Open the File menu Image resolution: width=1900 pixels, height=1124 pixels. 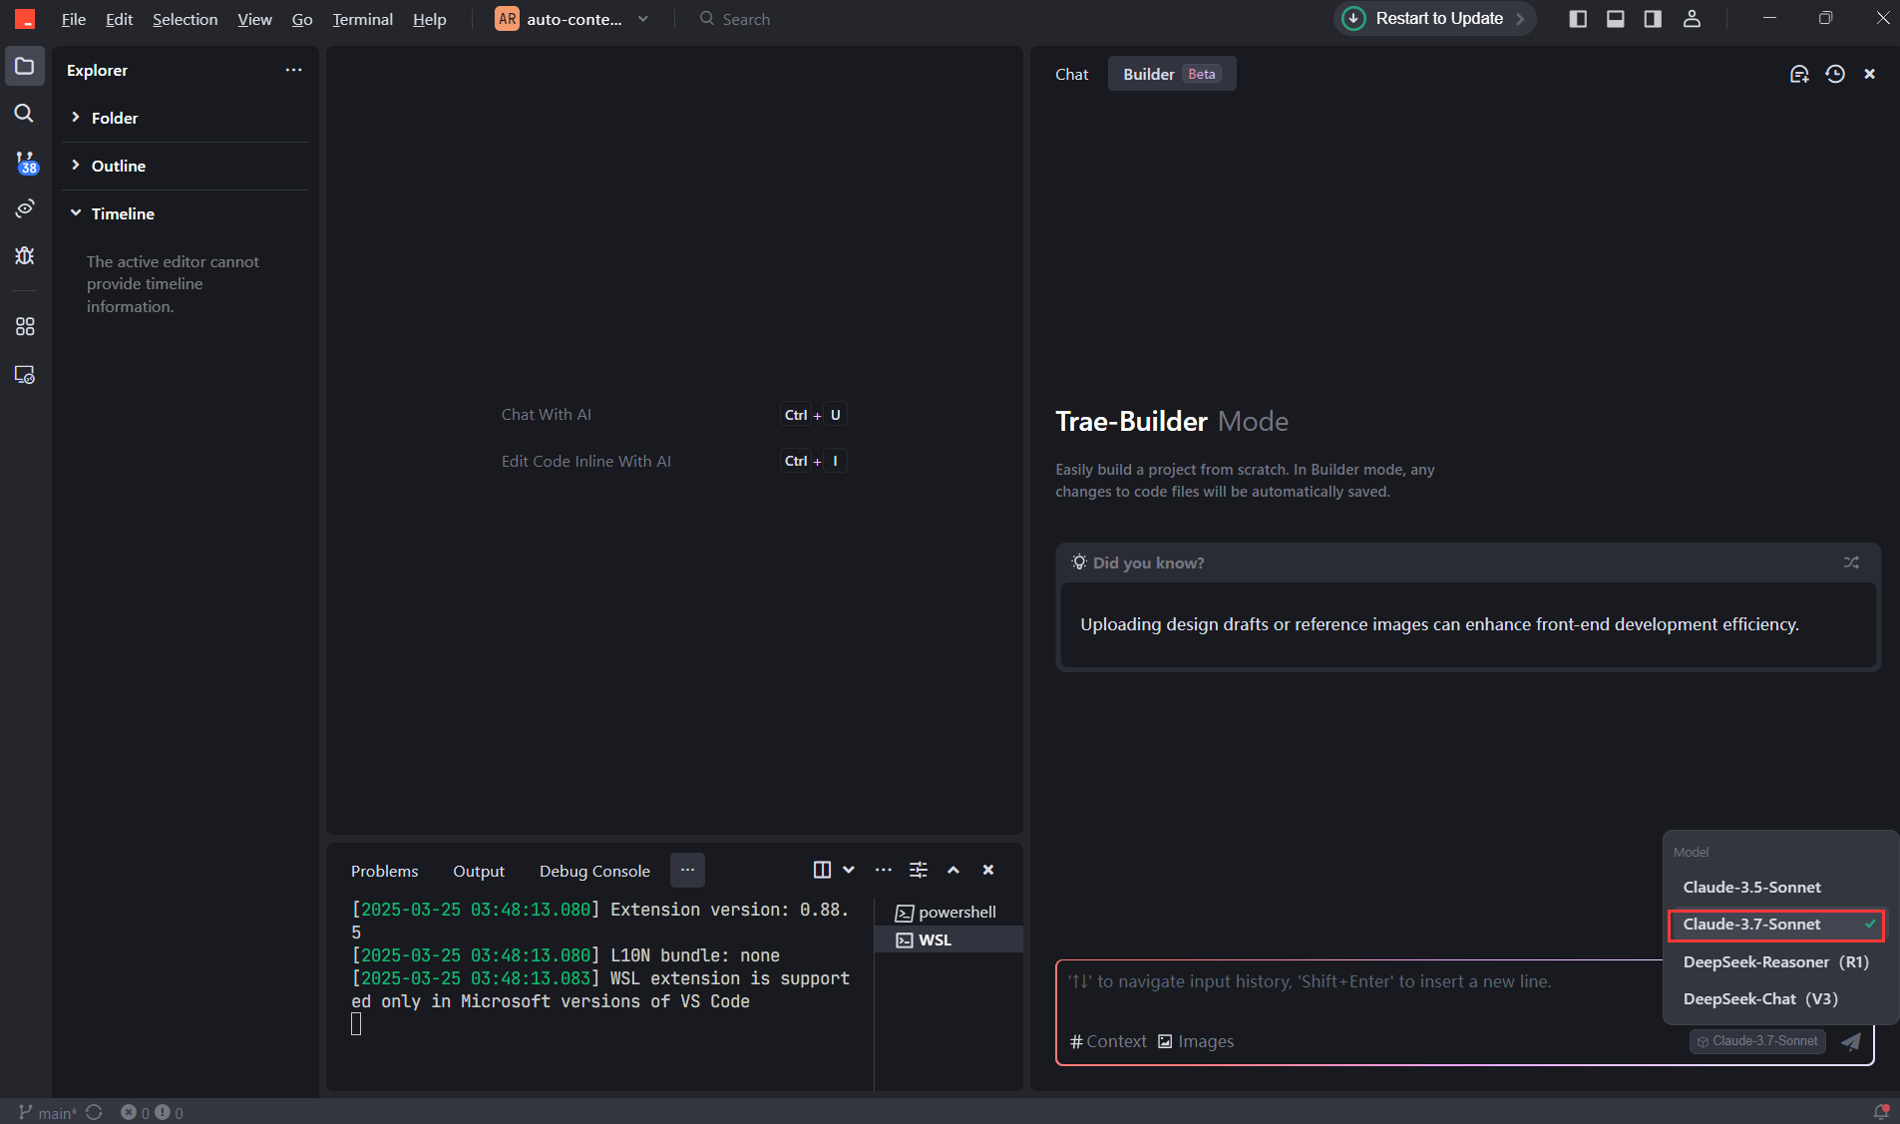point(74,19)
